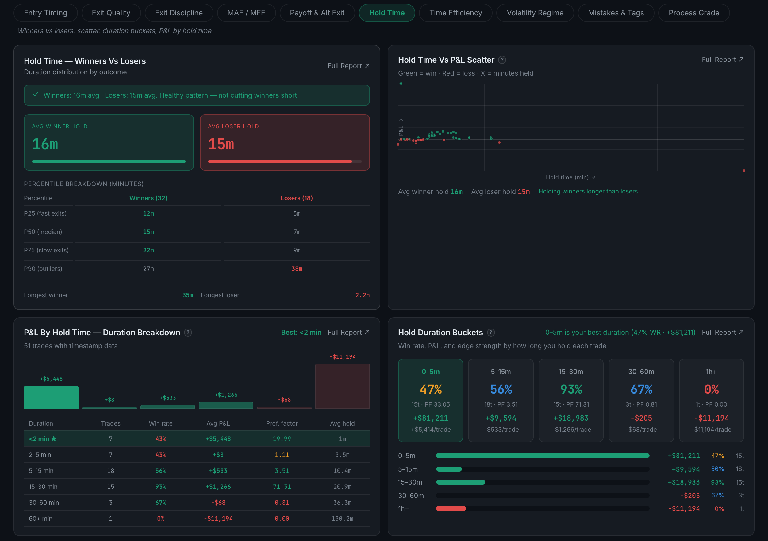Viewport: 768px width, 541px height.
Task: Switch to the Entry Timing tab
Action: [x=45, y=13]
